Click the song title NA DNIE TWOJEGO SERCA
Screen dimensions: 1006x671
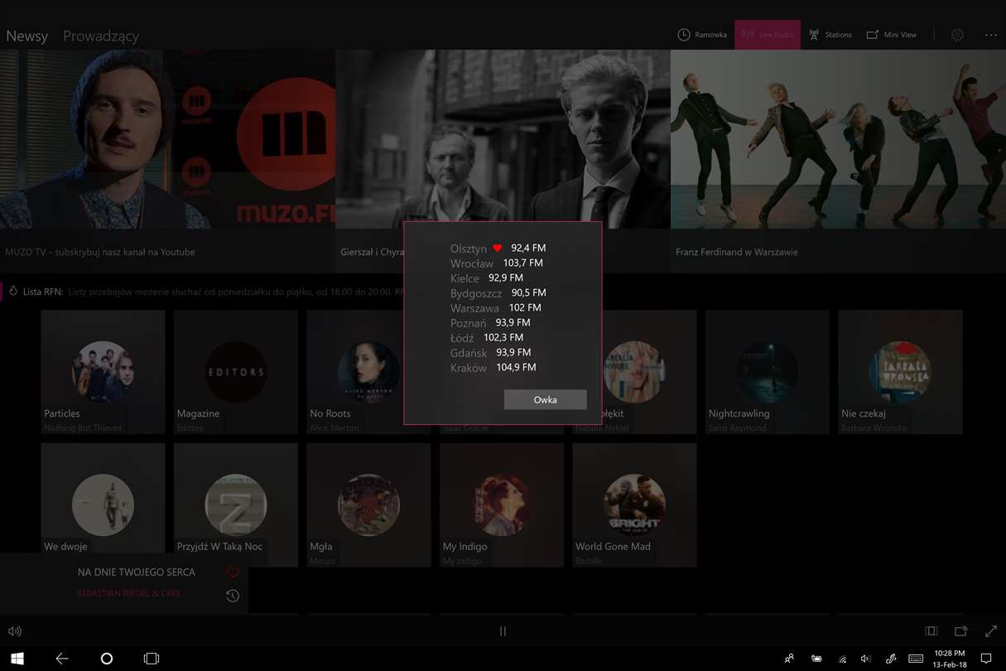point(137,572)
